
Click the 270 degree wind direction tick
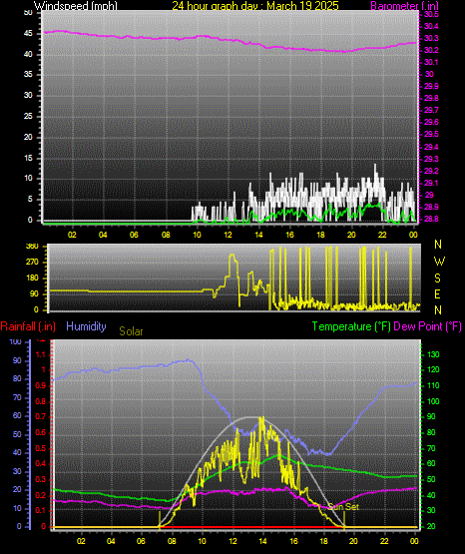coord(32,263)
